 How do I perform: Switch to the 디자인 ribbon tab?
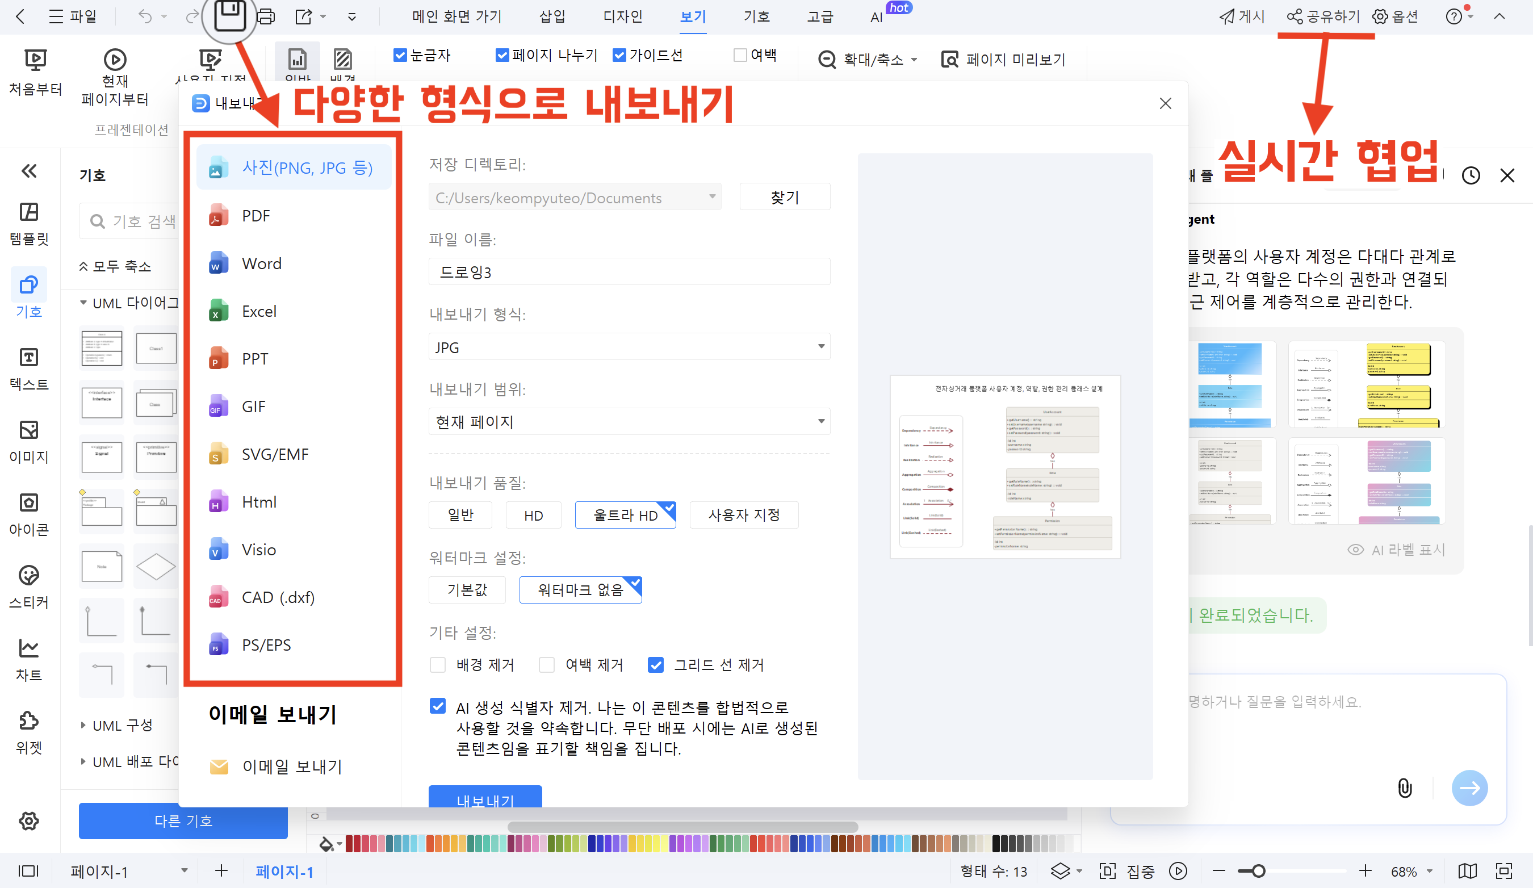coord(622,16)
